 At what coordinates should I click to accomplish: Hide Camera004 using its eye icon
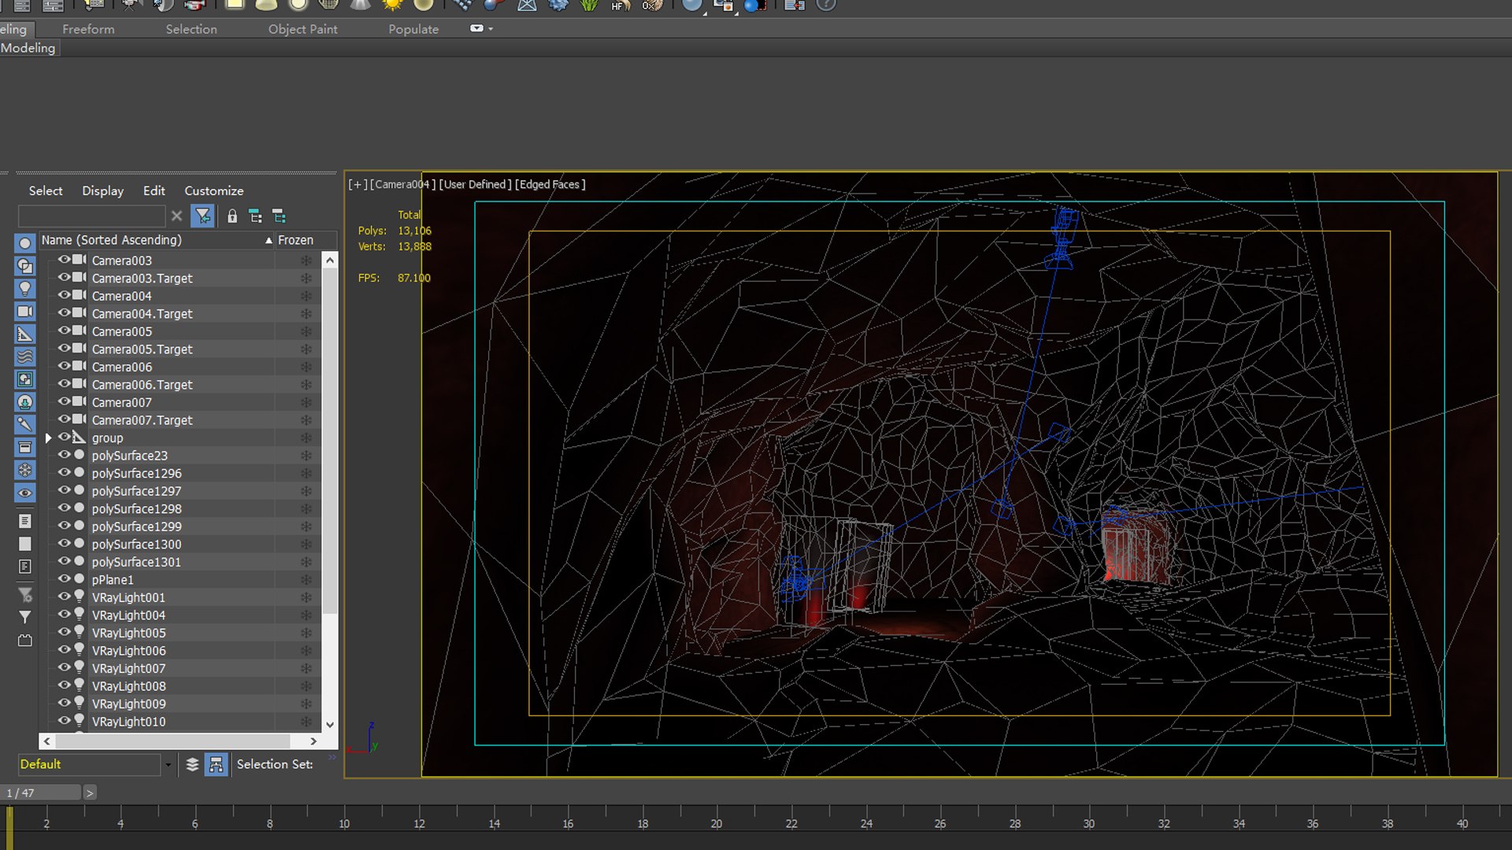(65, 295)
